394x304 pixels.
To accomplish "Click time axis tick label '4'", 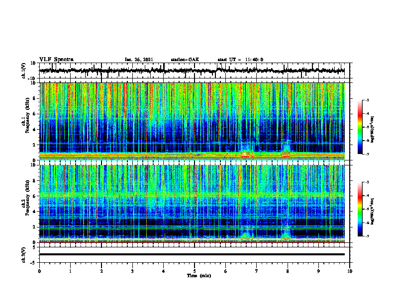I will (x=164, y=271).
